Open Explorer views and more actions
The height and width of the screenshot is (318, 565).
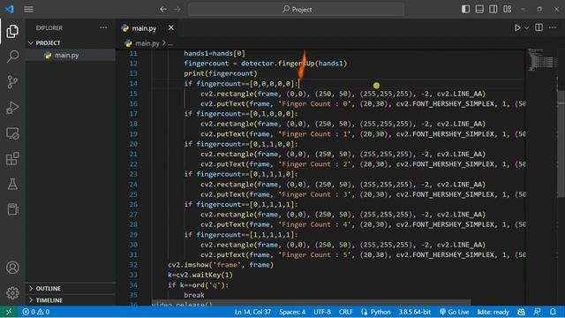point(103,27)
